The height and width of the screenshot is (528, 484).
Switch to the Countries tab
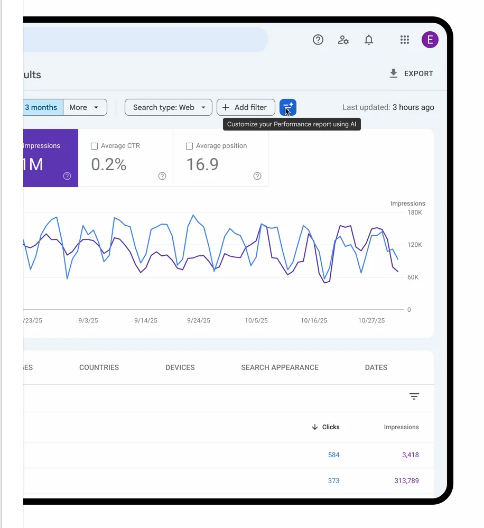click(x=99, y=367)
